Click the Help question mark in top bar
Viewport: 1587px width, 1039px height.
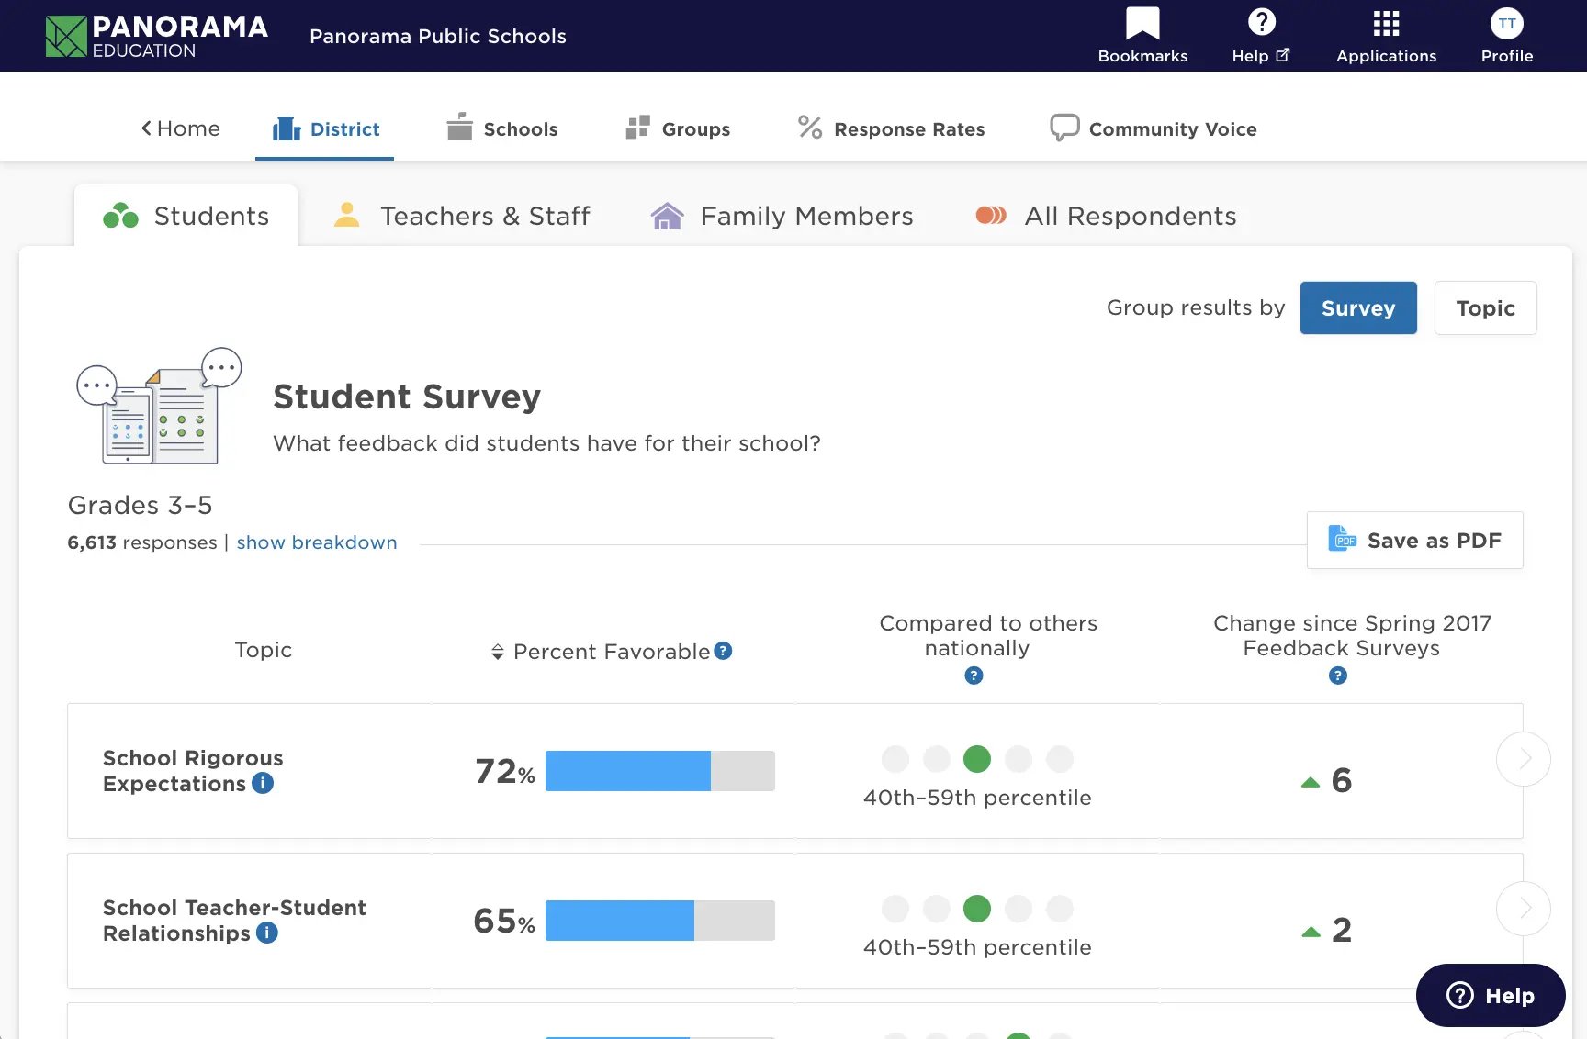coord(1261,23)
